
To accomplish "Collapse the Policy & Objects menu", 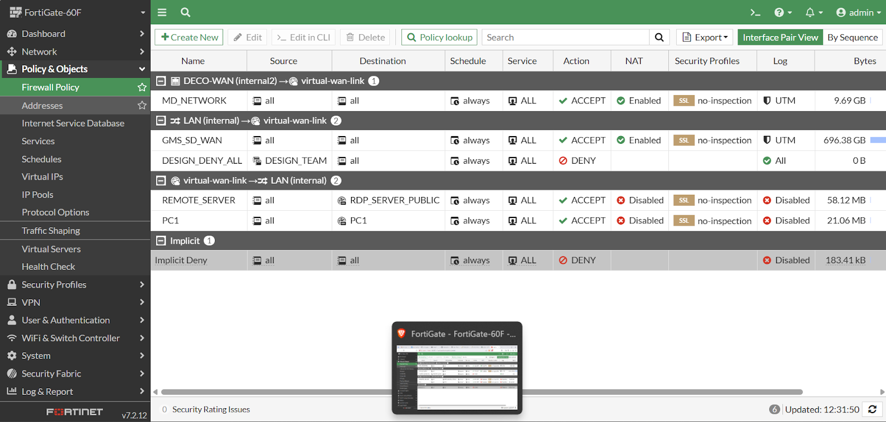I will [75, 69].
